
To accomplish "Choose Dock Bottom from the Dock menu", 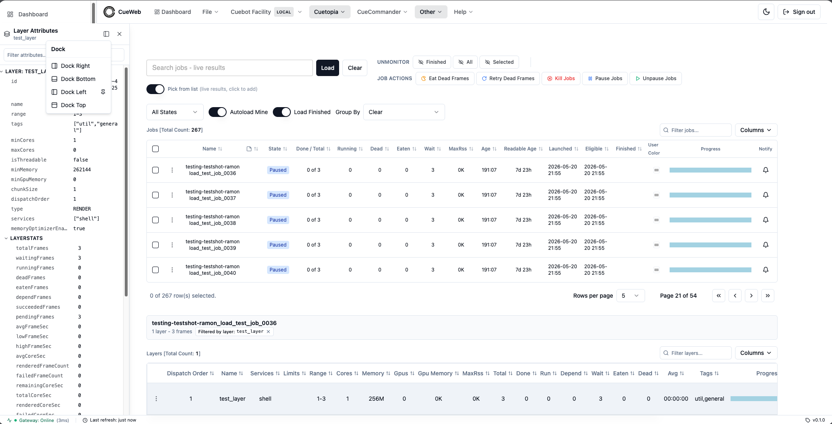I will click(78, 79).
